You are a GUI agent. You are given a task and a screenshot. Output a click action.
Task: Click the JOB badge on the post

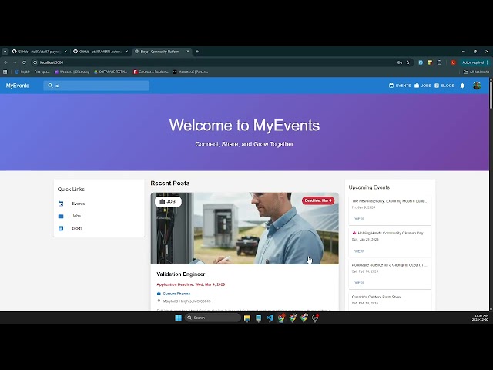[168, 201]
